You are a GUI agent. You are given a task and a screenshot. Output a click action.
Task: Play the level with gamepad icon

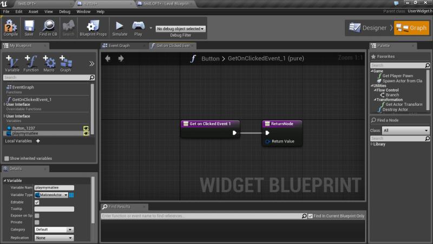coord(138,28)
